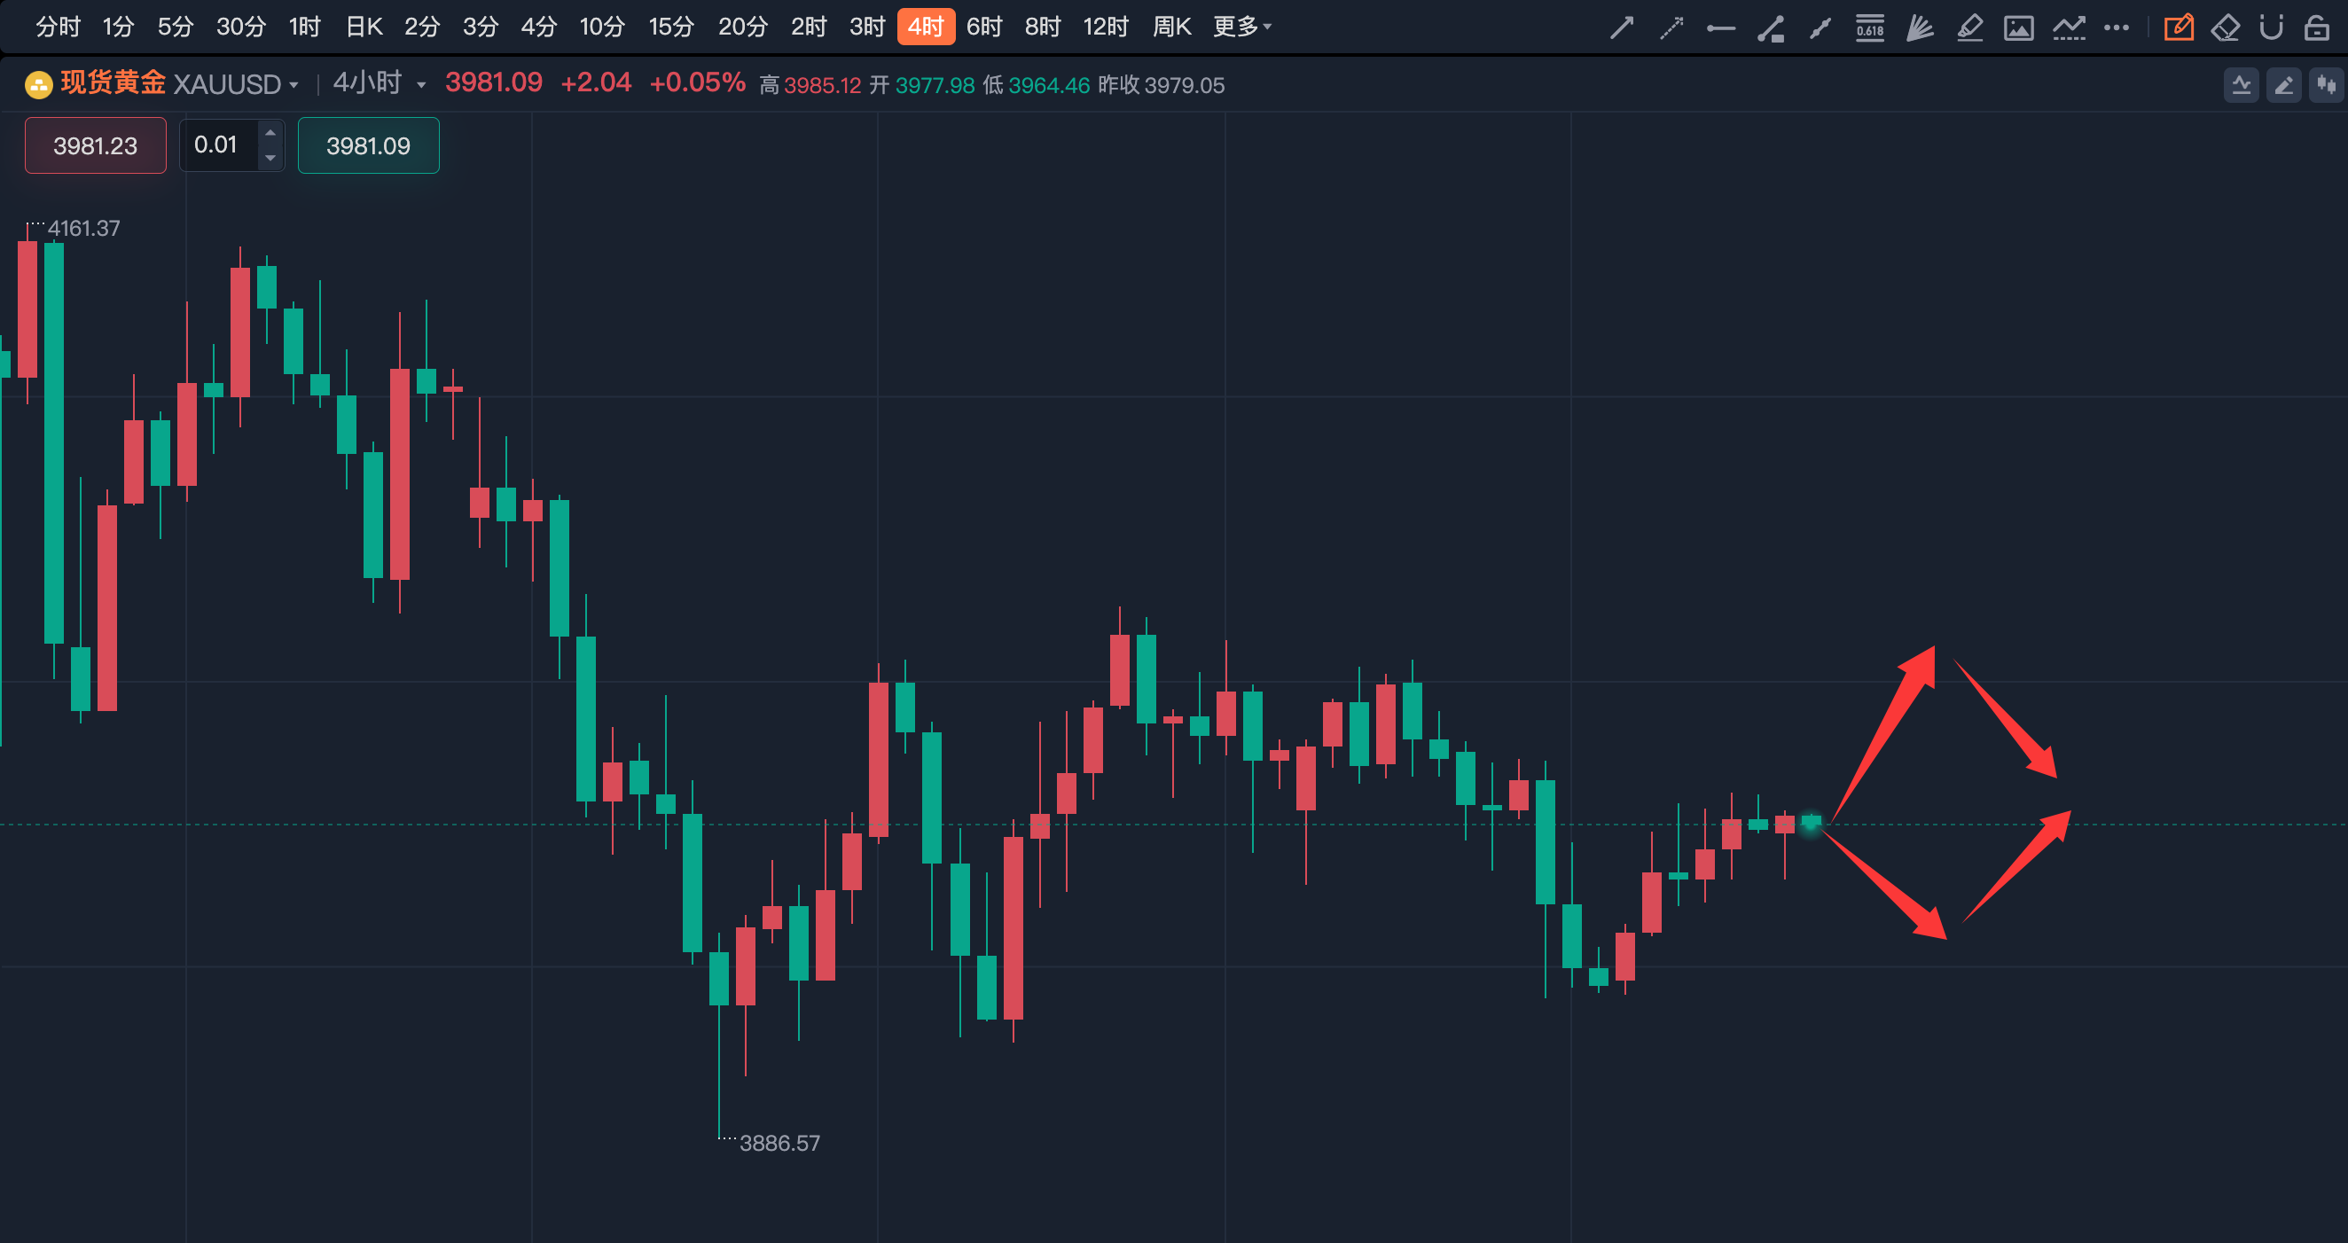The width and height of the screenshot is (2348, 1243).
Task: Toggle the orange drawing edit mode
Action: coord(2179,27)
